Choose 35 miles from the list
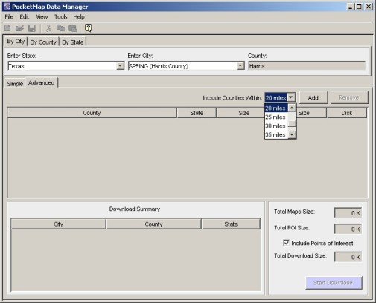This screenshot has width=376, height=303. 276,134
